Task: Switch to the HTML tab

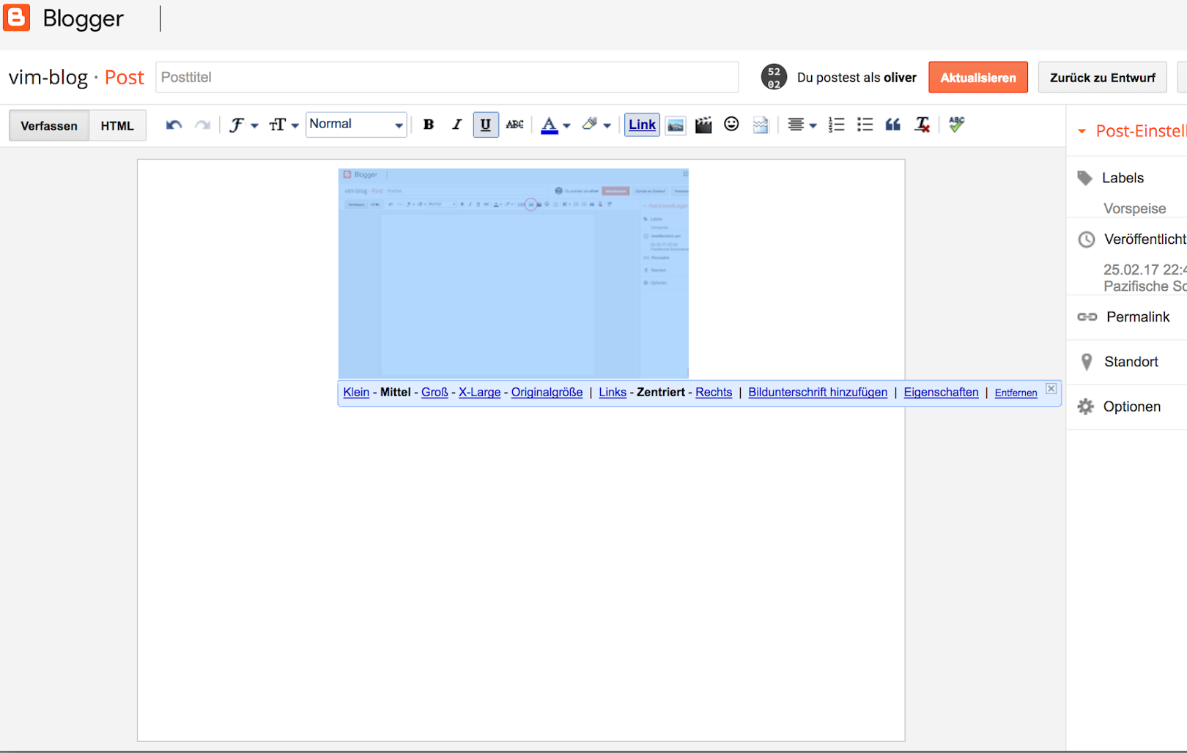Action: [x=117, y=126]
